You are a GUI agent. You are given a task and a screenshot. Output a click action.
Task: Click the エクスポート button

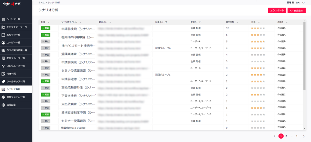(x=277, y=11)
